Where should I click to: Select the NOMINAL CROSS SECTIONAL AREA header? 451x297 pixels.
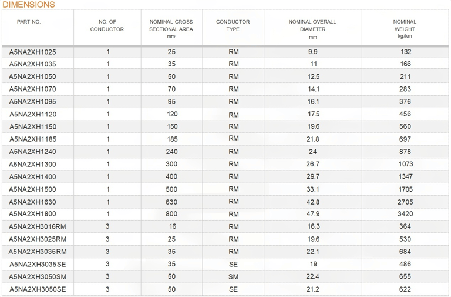[171, 29]
